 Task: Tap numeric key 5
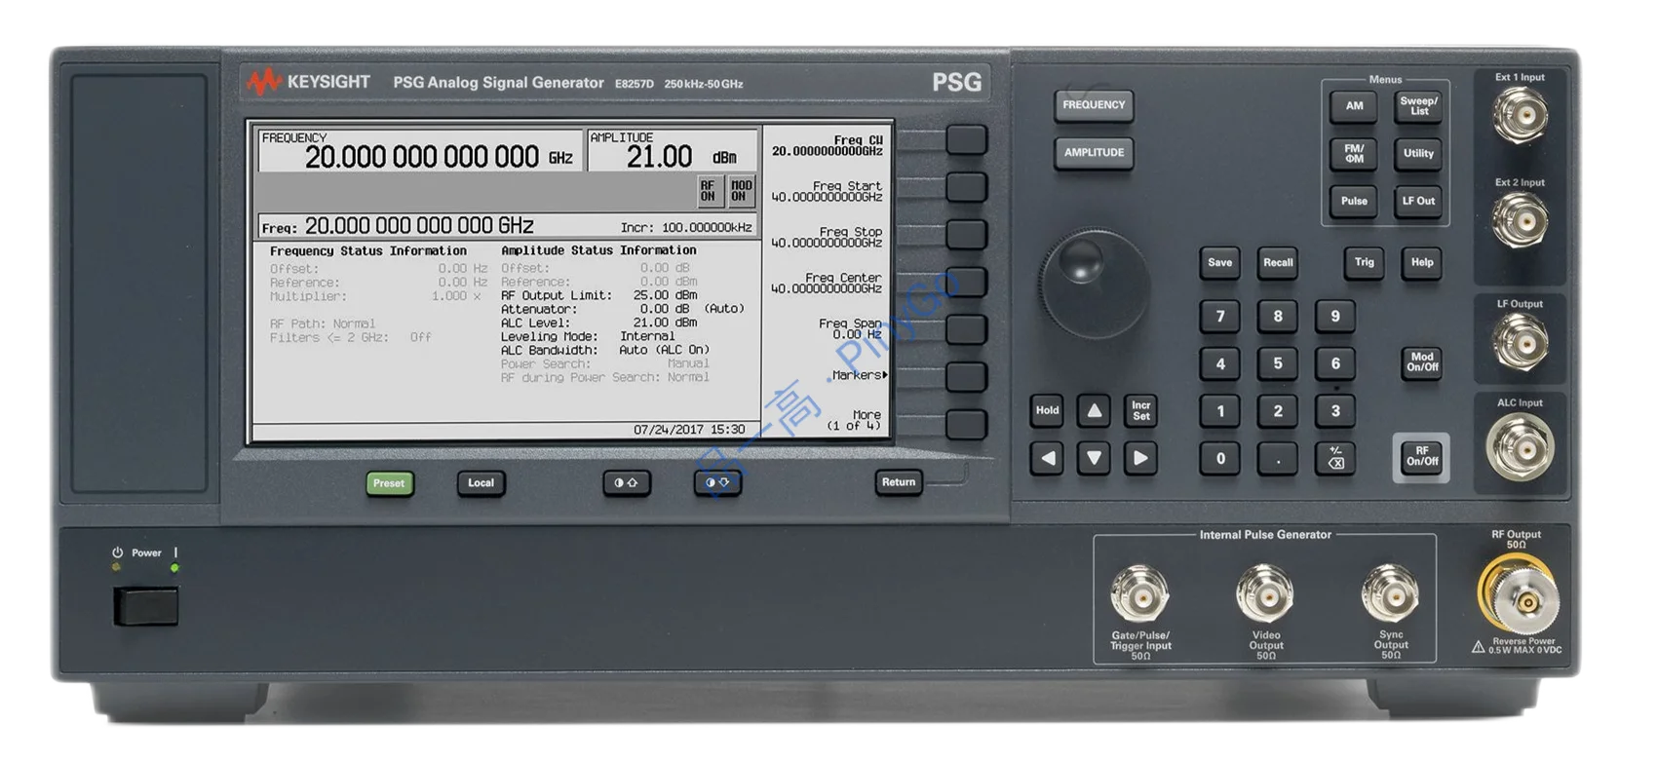(x=1278, y=364)
